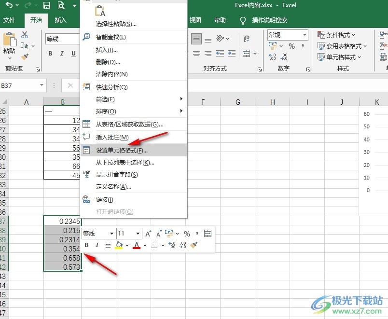Click Decrease Font Size in the mini toolbar
The image size is (388, 319).
pyautogui.click(x=159, y=234)
